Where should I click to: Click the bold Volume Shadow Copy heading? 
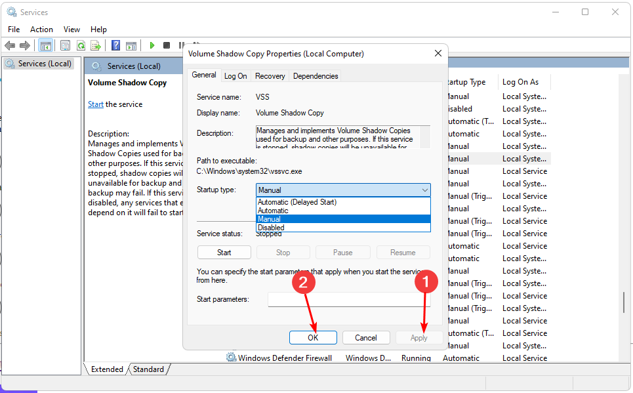click(x=127, y=83)
